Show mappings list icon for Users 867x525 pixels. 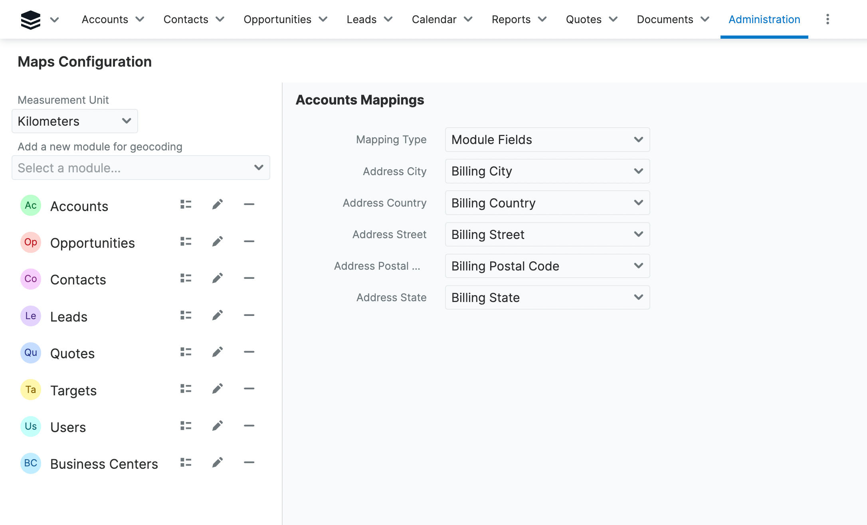click(186, 426)
